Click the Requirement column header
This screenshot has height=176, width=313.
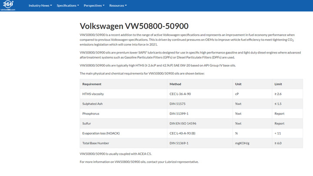click(x=123, y=84)
